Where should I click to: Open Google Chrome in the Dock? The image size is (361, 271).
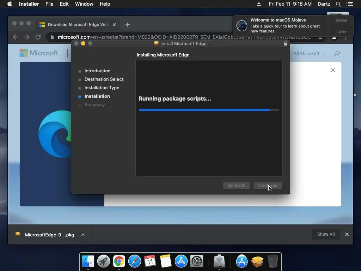tap(119, 261)
